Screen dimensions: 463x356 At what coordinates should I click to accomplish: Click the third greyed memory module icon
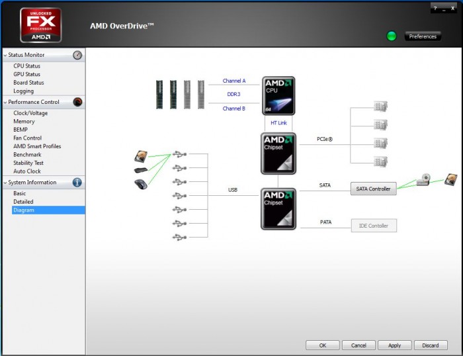[x=187, y=95]
